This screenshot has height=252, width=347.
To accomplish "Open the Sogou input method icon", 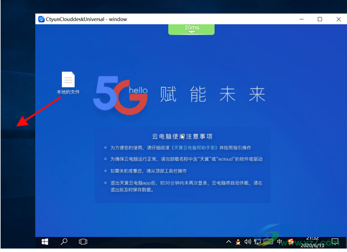I will (x=291, y=242).
